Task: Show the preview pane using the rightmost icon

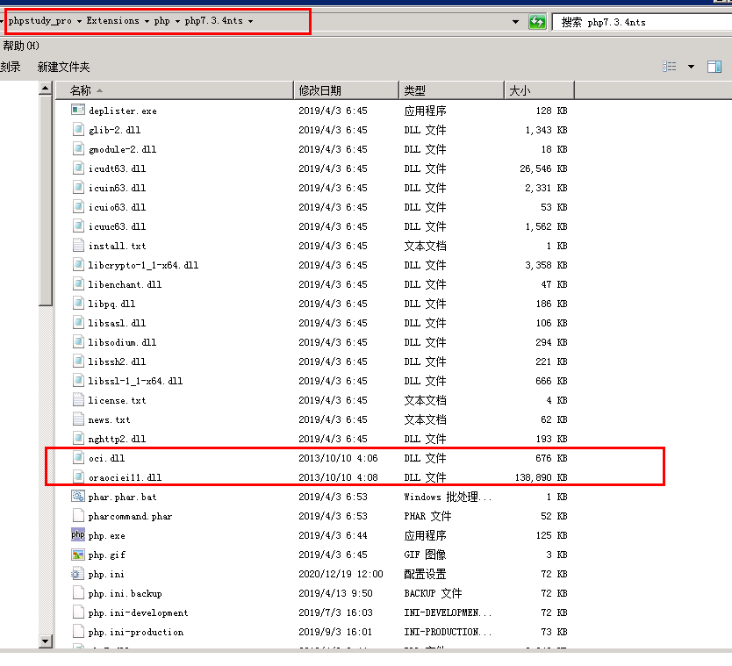Action: coord(713,67)
